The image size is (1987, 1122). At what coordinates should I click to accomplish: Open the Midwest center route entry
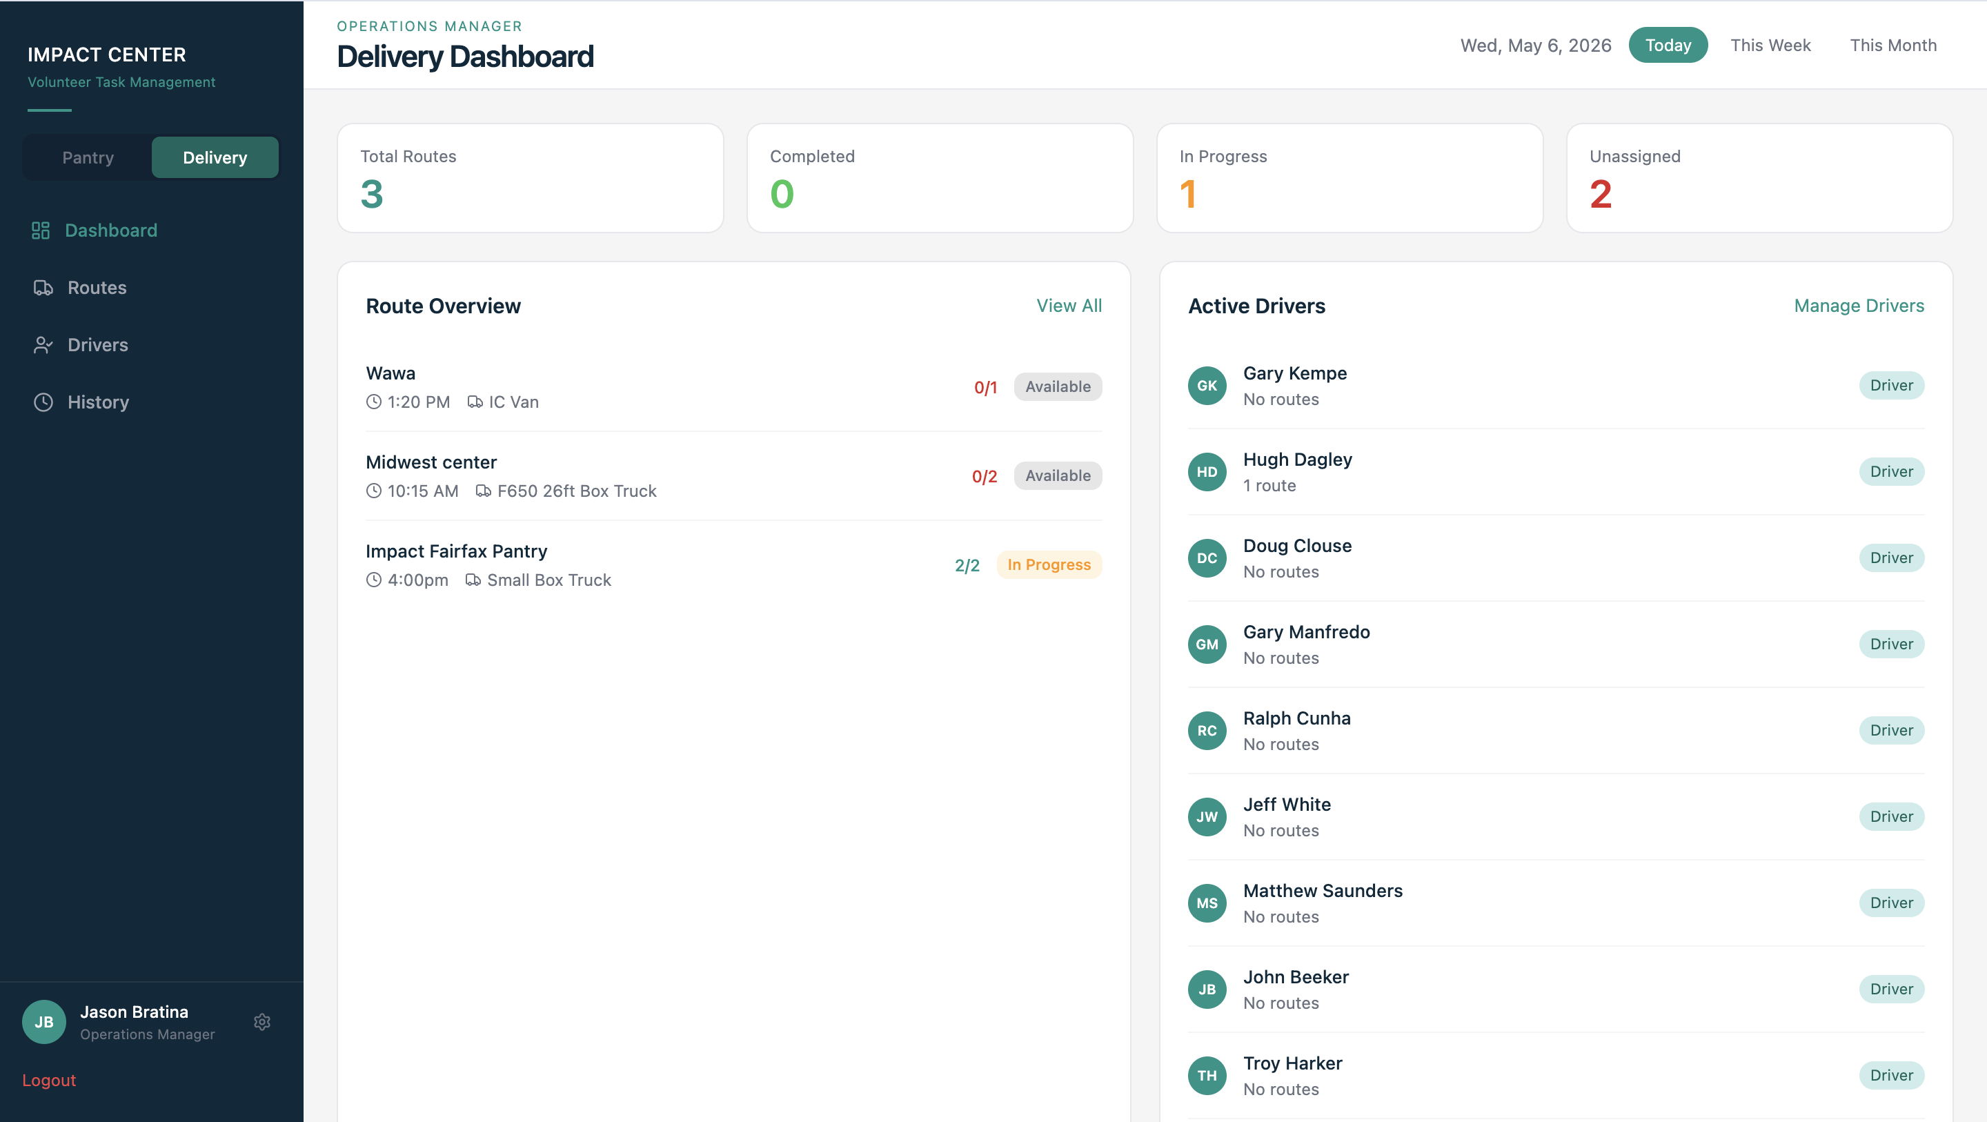(x=733, y=476)
